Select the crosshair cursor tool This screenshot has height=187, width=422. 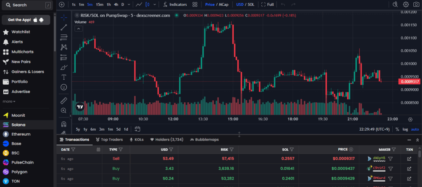(64, 18)
